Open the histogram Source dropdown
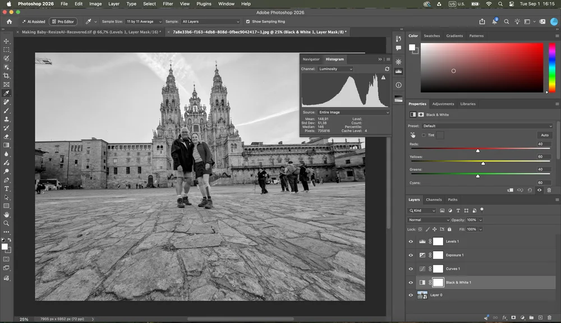This screenshot has width=561, height=323. pos(353,112)
